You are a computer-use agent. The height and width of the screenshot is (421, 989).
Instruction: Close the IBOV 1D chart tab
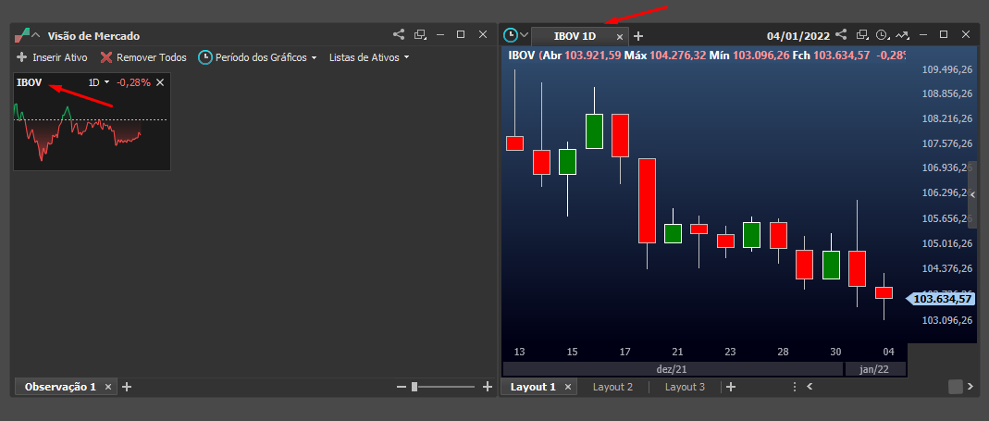(619, 37)
